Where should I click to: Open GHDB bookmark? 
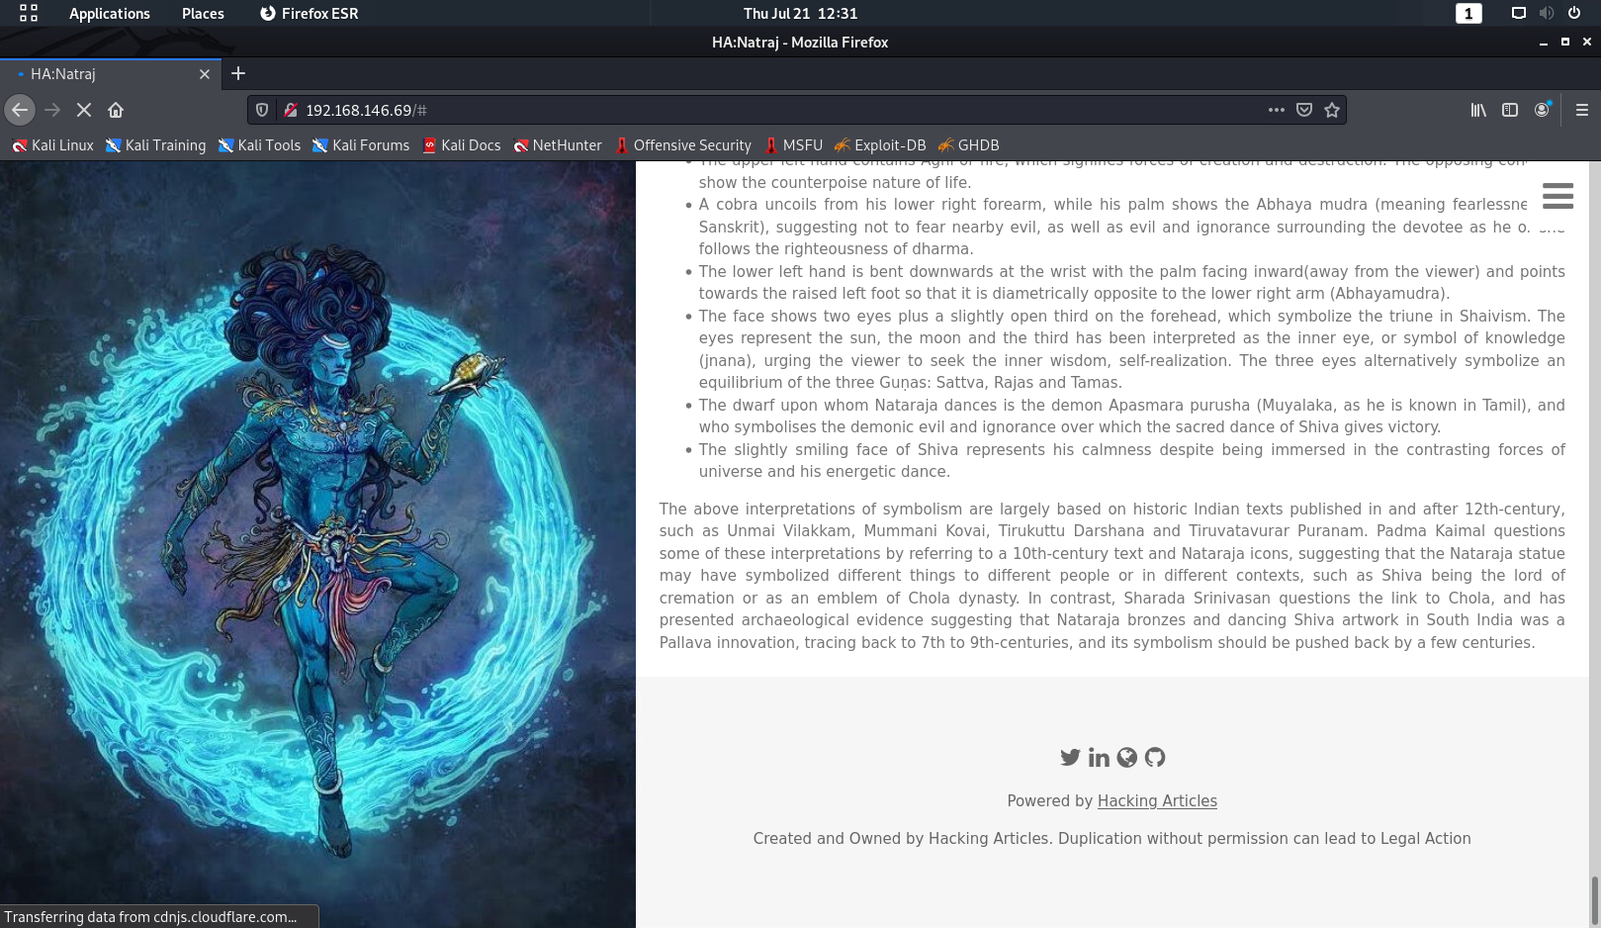click(x=968, y=145)
